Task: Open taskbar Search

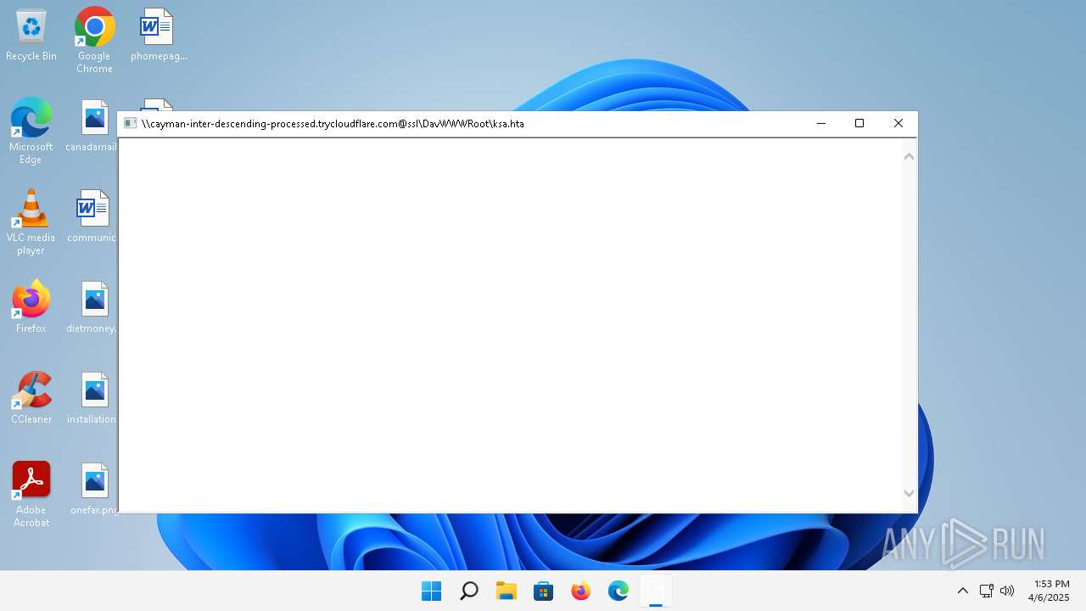Action: [x=469, y=591]
